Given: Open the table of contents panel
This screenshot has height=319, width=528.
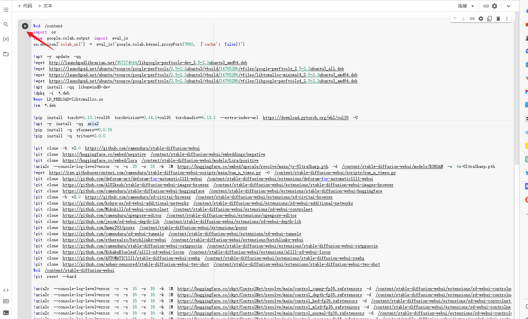Looking at the screenshot, I should click(x=6, y=10).
